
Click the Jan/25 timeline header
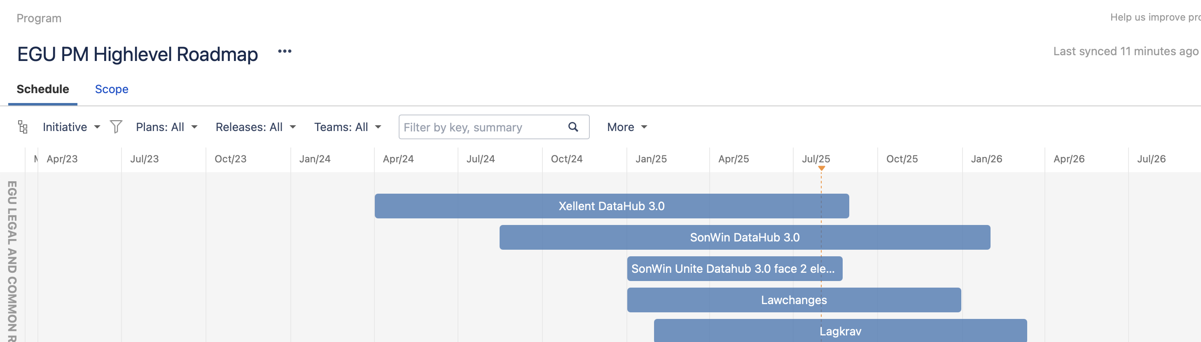(651, 159)
